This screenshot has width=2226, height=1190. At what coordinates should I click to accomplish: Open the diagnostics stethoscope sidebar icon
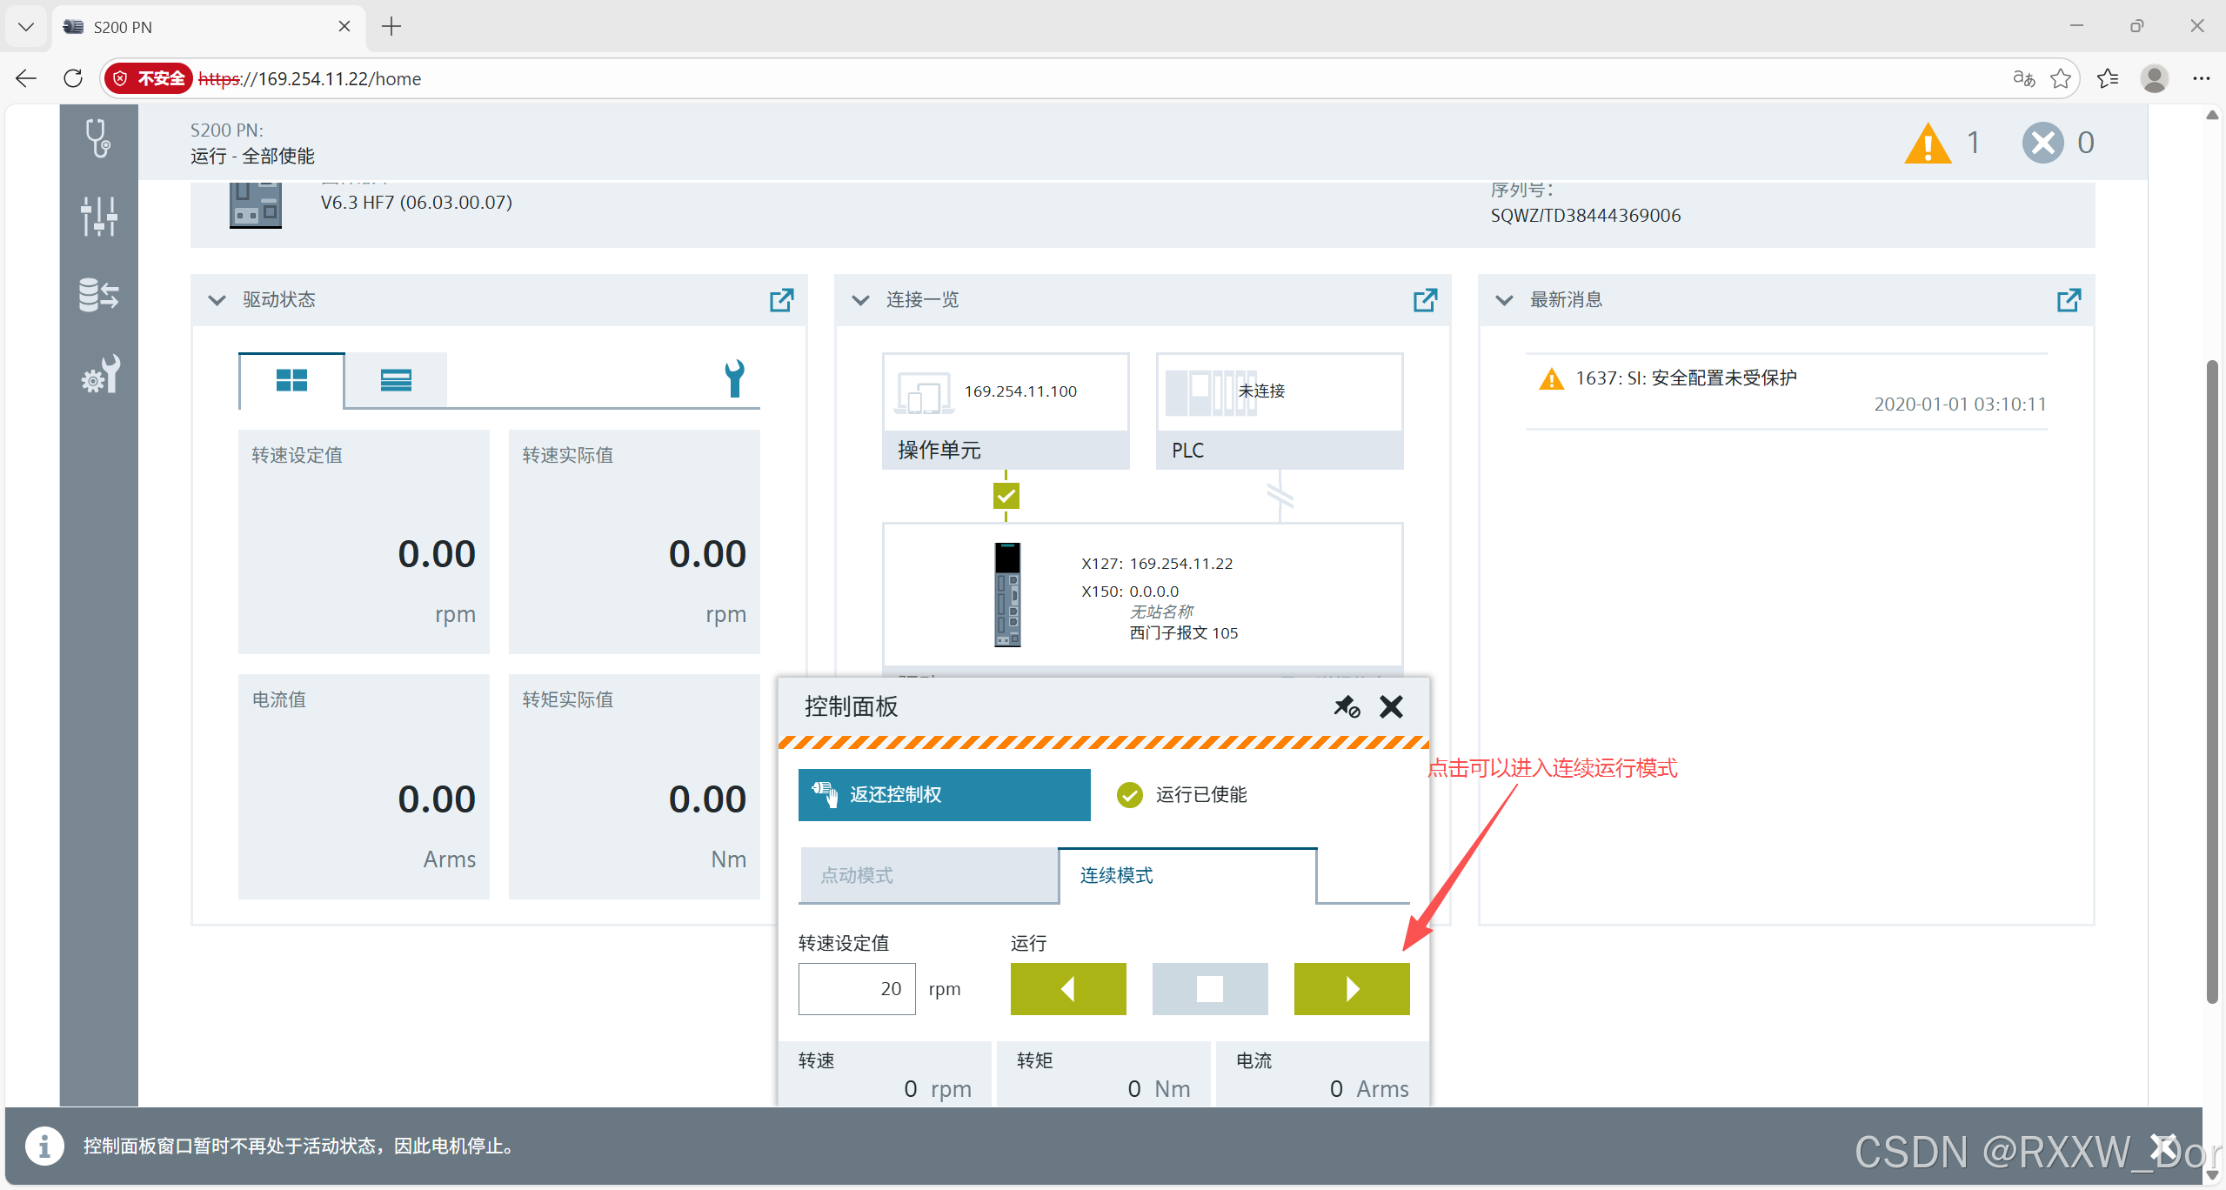click(x=98, y=138)
